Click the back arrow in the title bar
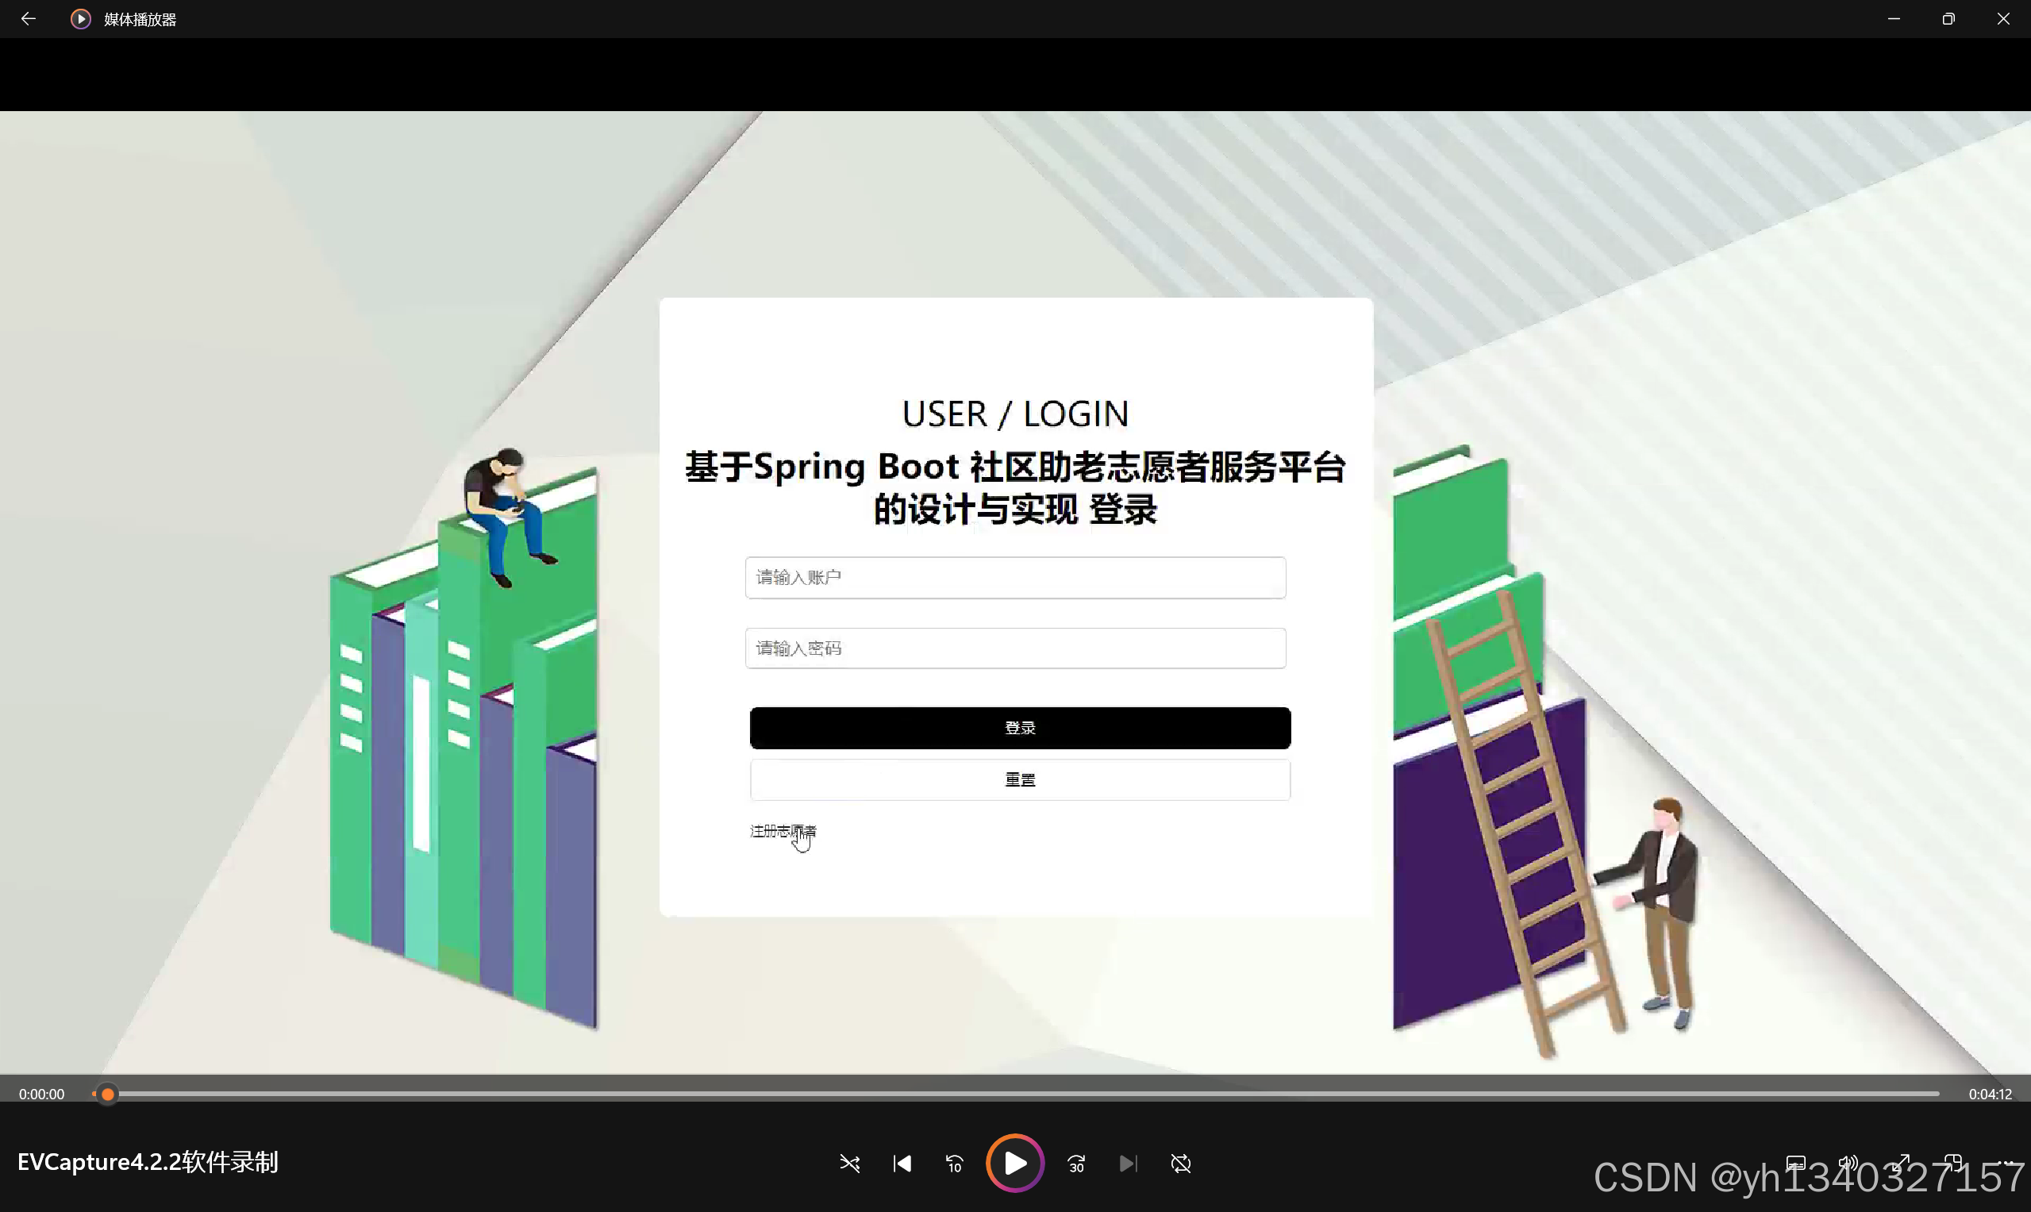This screenshot has width=2031, height=1212. (29, 19)
